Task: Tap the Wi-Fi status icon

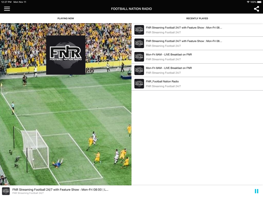Action: 248,2
